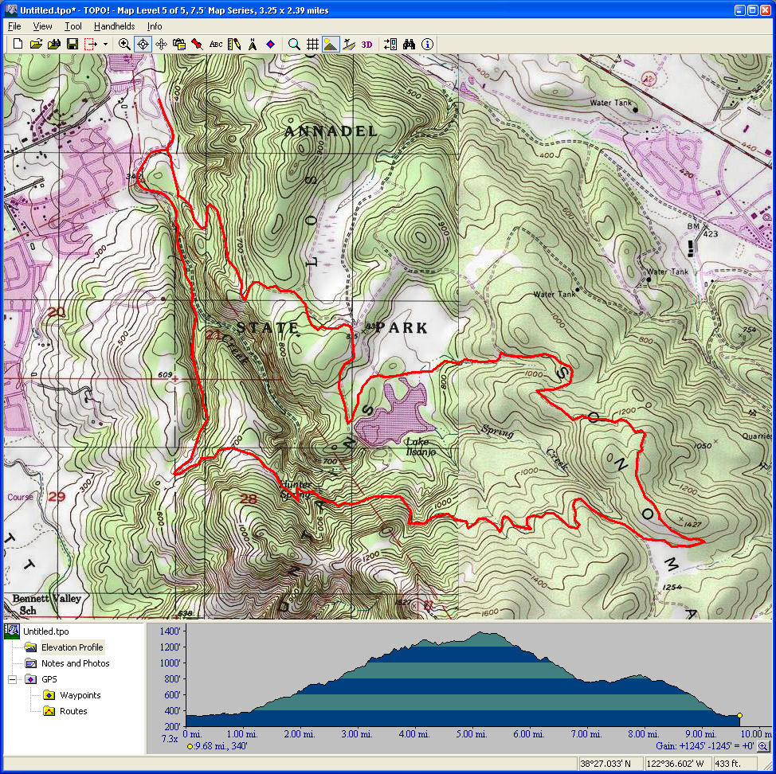This screenshot has height=774, width=776.
Task: Activate the Centering crosshair tool
Action: [143, 45]
